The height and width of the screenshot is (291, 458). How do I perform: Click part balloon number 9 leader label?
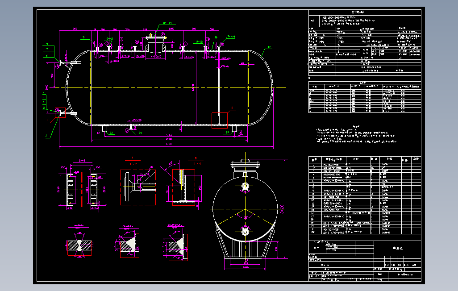83,37
